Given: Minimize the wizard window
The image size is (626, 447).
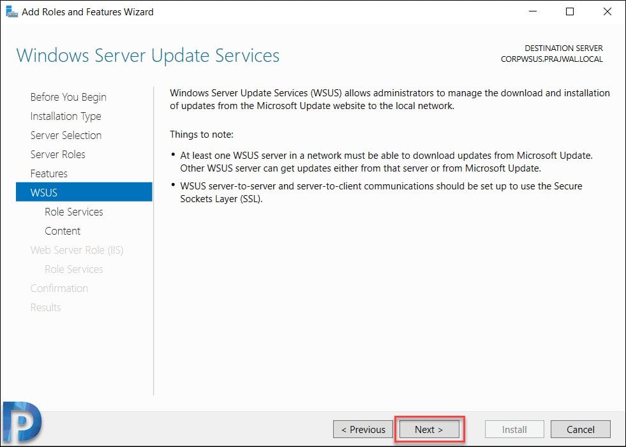Looking at the screenshot, I should [x=533, y=11].
